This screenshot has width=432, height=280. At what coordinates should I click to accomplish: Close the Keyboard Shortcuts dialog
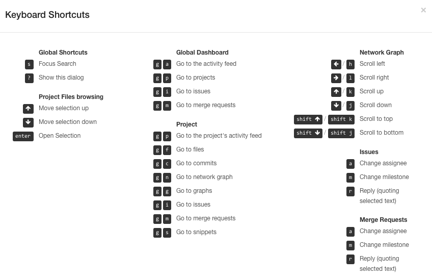coord(423,10)
